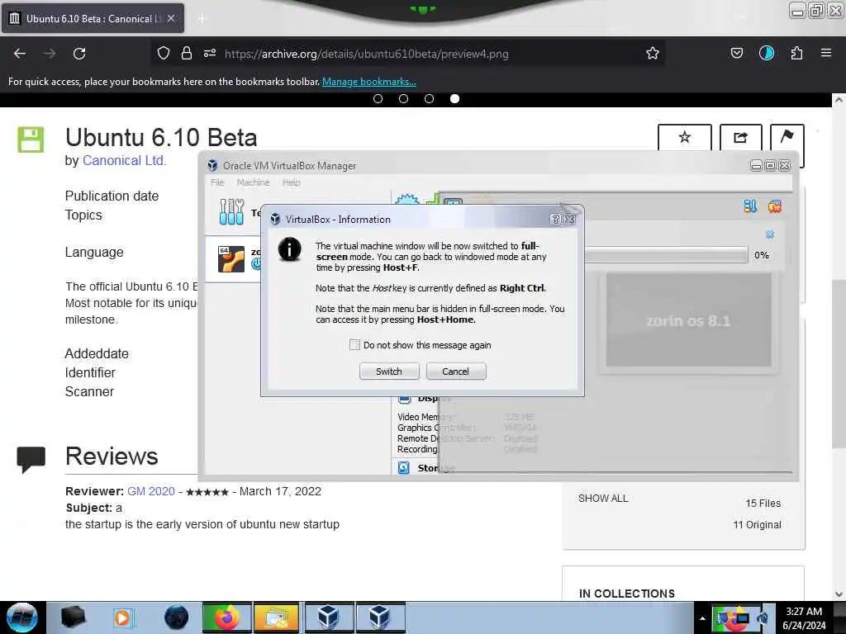This screenshot has width=846, height=634.
Task: Show hidden system tray icons arrow
Action: 702,618
